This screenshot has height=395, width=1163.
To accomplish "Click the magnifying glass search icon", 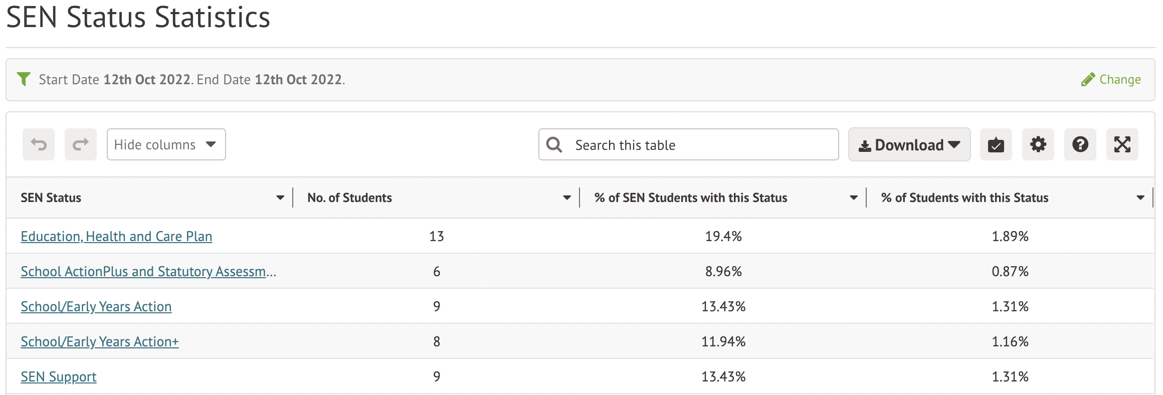I will (x=554, y=145).
